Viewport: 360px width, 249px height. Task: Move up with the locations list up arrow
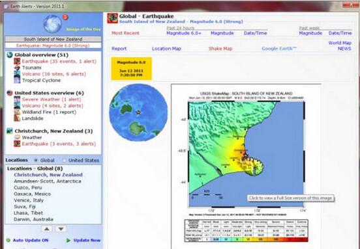coord(47,229)
